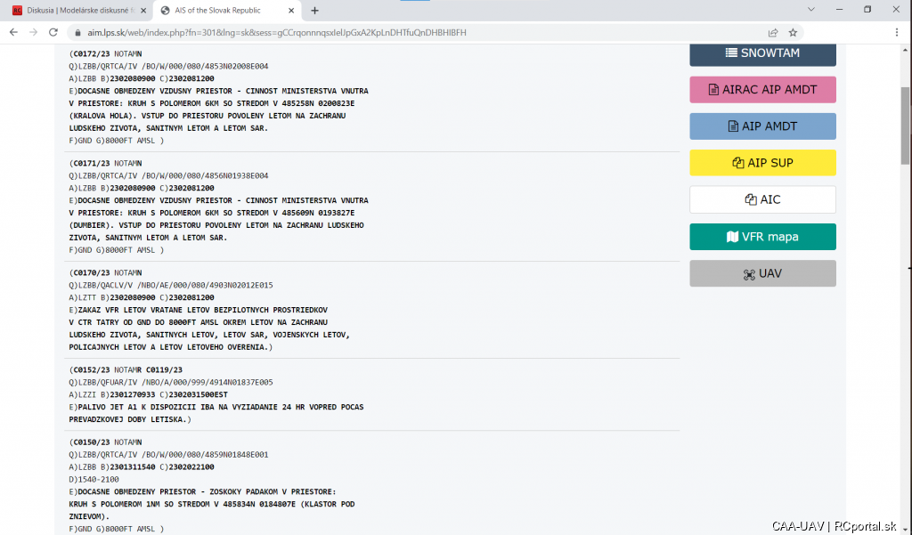Click the line 'A)LZTT B)2302080900 C)2302081200'
The width and height of the screenshot is (912, 535).
click(142, 297)
